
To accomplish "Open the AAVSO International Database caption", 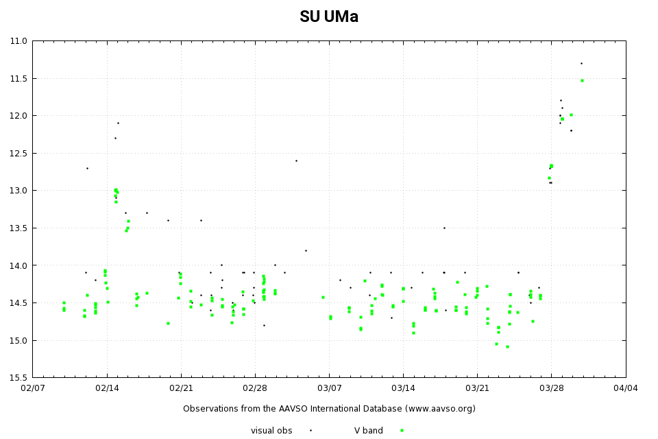I will coord(329,409).
